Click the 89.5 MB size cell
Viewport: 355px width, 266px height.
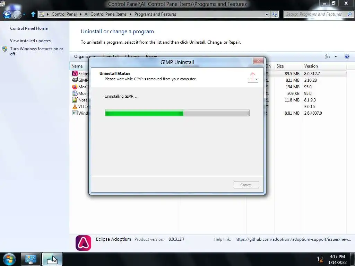(292, 74)
